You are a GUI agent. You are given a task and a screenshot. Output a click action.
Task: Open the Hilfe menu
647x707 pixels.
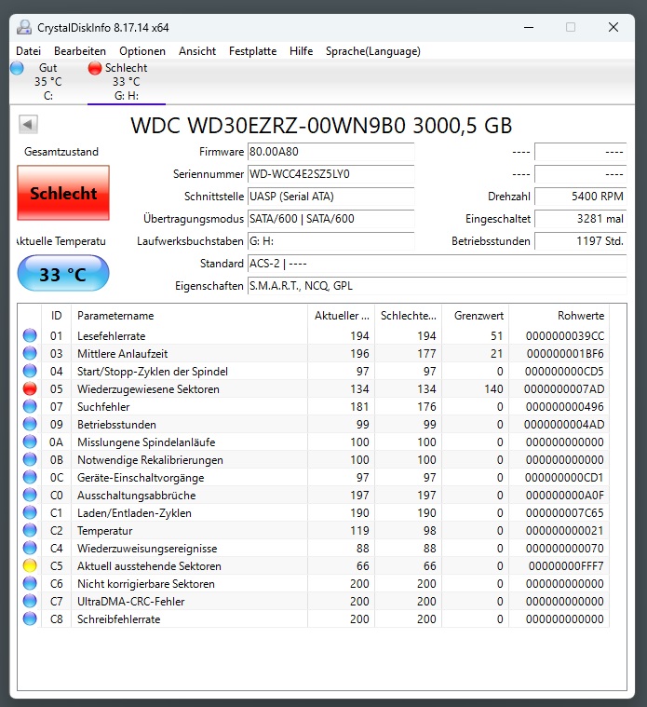pyautogui.click(x=301, y=51)
